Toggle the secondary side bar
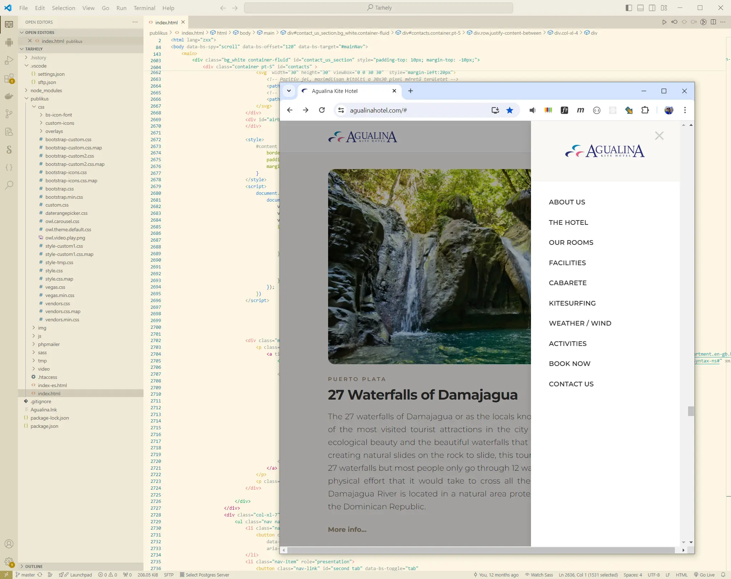Viewport: 731px width, 579px height. (x=652, y=8)
